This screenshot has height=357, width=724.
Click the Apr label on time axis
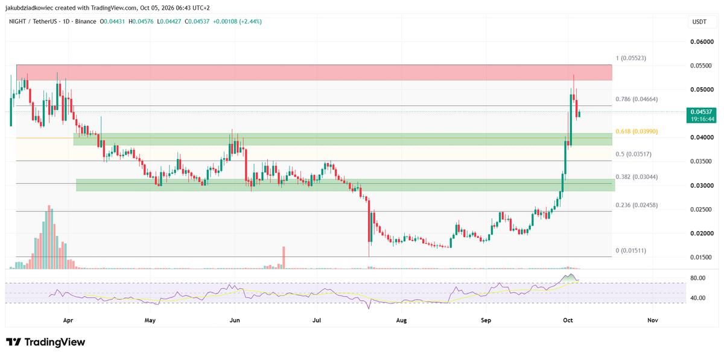[68, 321]
